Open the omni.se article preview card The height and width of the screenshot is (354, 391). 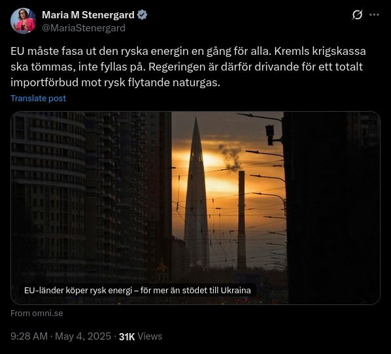pyautogui.click(x=195, y=208)
